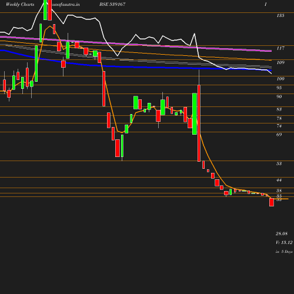Click the "BSE 539167" symbol label
Image resolution: width=294 pixels, height=294 pixels.
point(112,4)
